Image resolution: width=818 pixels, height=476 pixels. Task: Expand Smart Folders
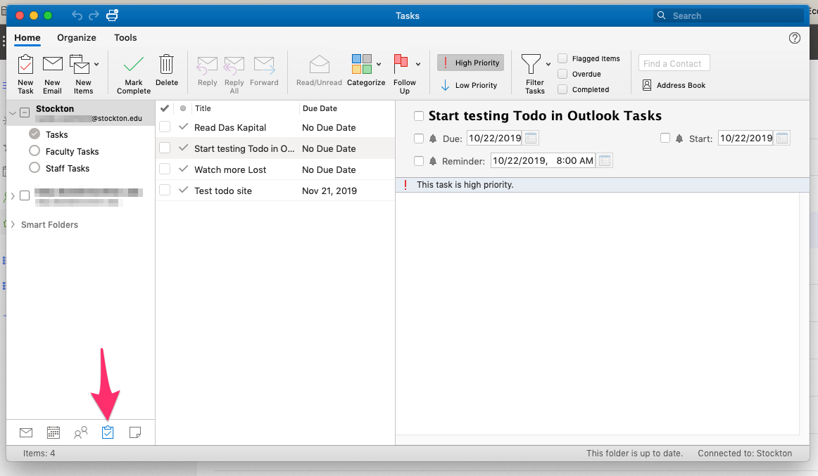pyautogui.click(x=13, y=224)
